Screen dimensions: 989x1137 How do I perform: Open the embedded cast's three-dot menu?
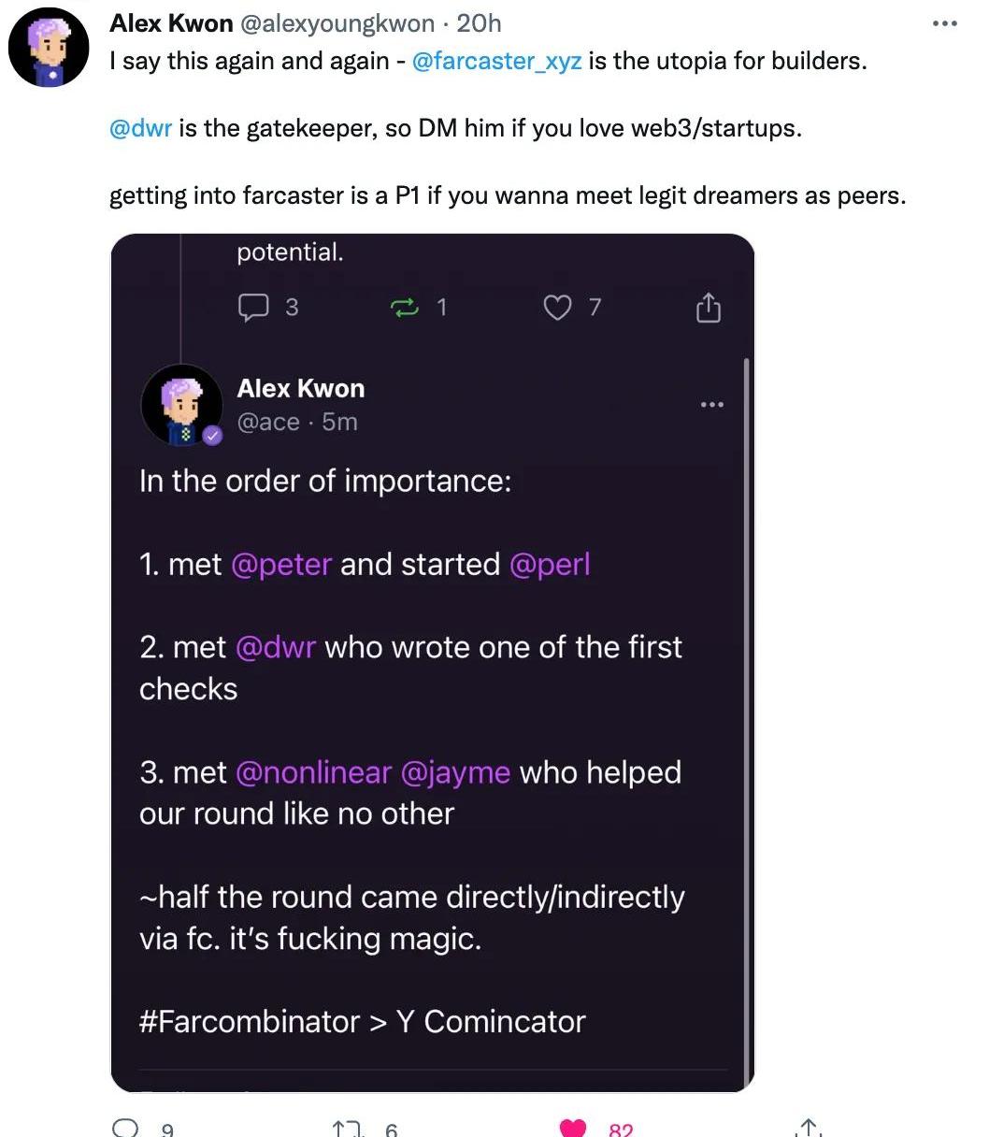tap(711, 405)
